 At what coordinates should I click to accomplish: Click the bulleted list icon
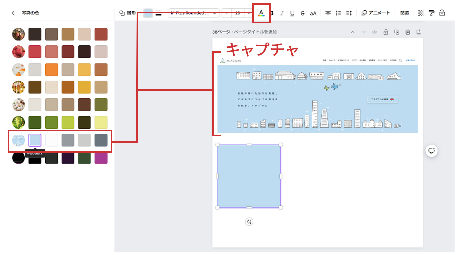coord(338,13)
